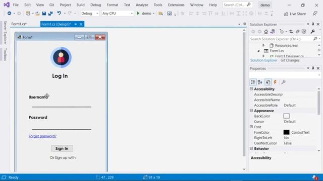Click the New Project toolbar icon
This screenshot has height=181, width=323.
click(28, 14)
